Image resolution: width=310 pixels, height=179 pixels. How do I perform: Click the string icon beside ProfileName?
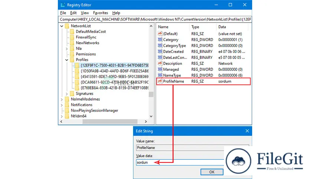(x=160, y=81)
